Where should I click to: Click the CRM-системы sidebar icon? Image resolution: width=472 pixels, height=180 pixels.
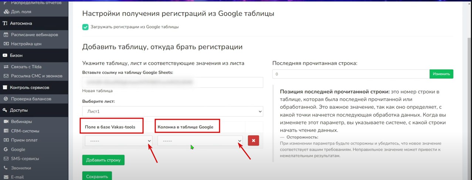pyautogui.click(x=6, y=131)
